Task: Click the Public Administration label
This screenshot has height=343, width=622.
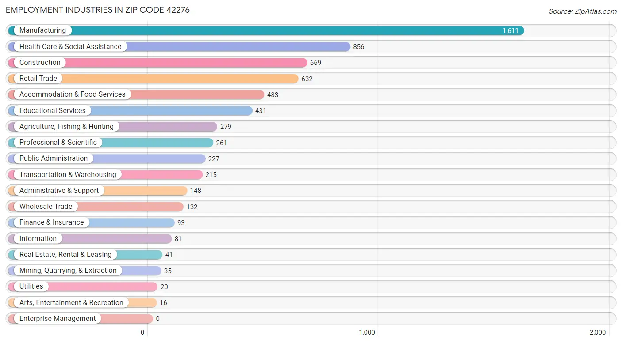Action: coord(54,158)
